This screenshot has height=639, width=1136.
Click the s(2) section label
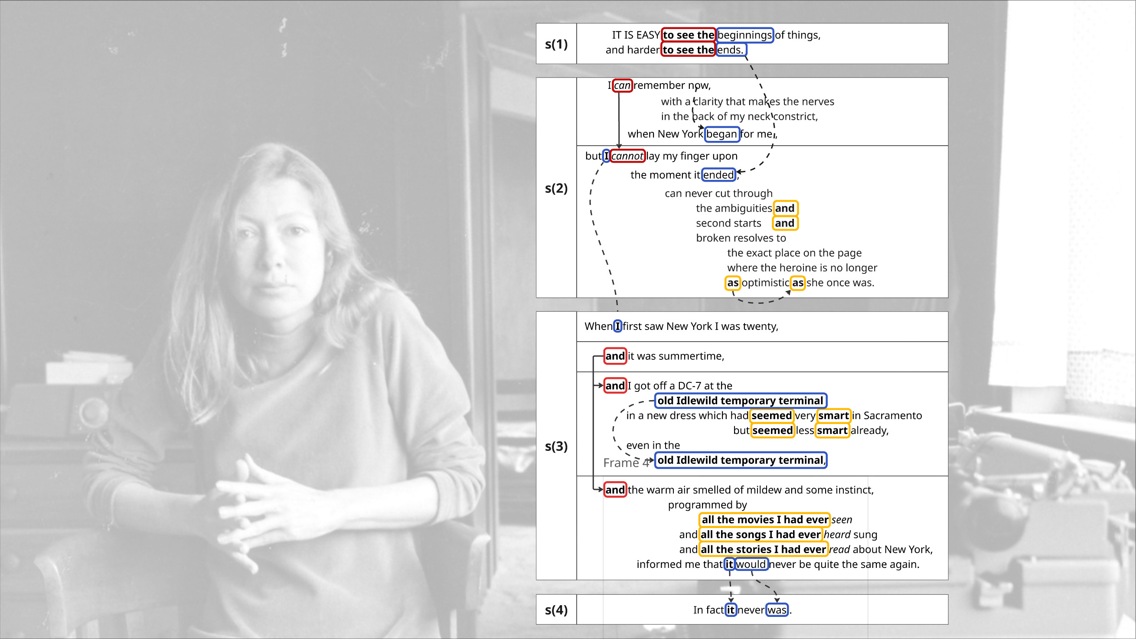(x=556, y=188)
